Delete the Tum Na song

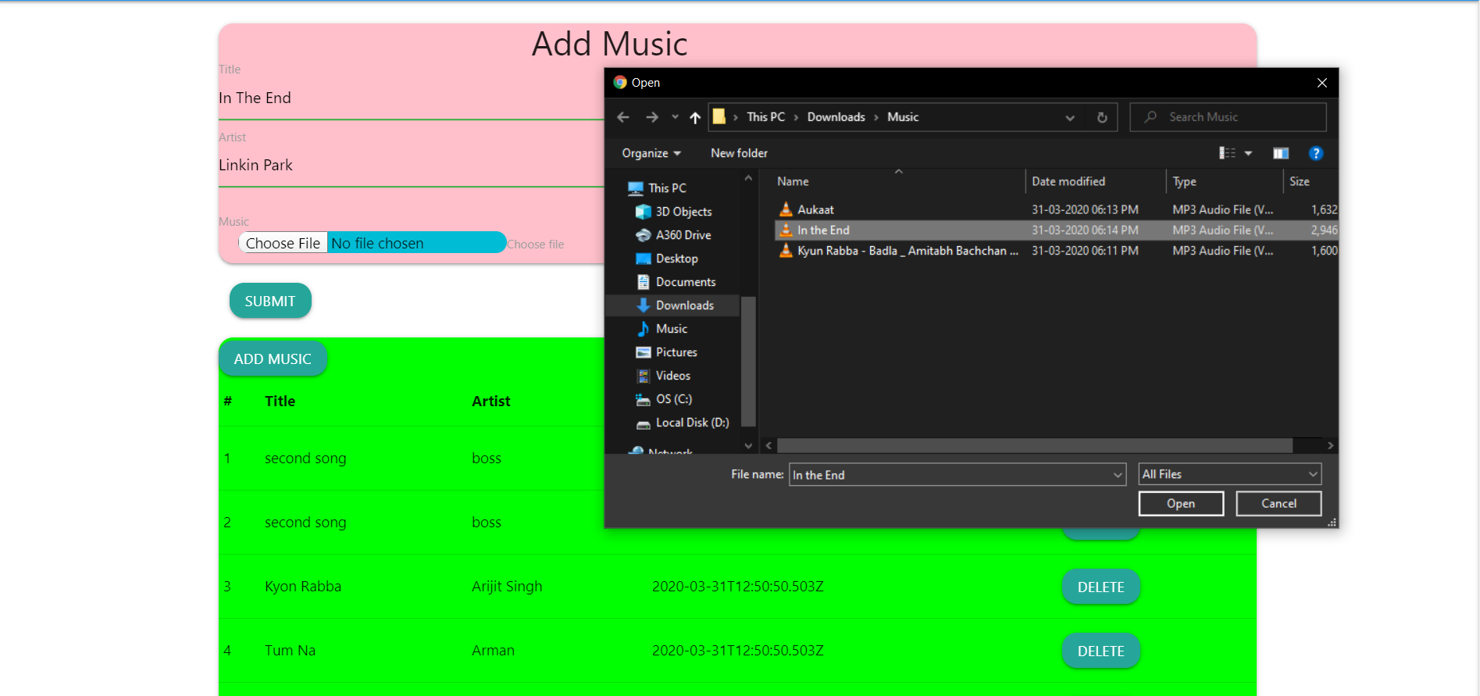[x=1100, y=651]
